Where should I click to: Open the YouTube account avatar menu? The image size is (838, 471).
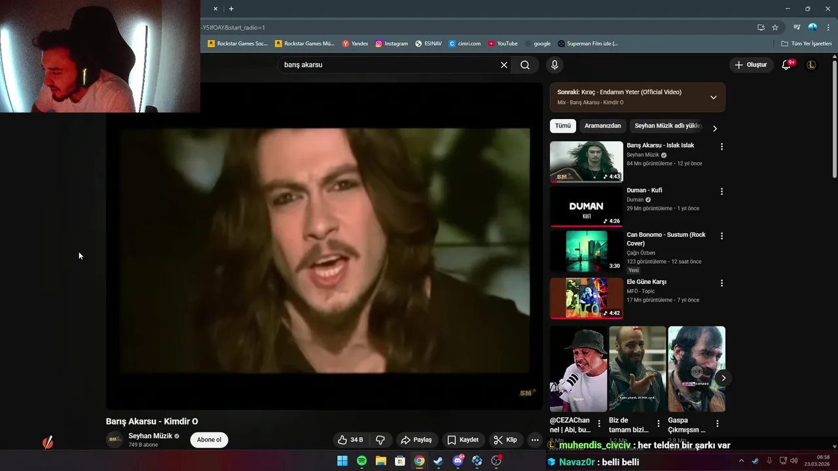click(x=811, y=65)
